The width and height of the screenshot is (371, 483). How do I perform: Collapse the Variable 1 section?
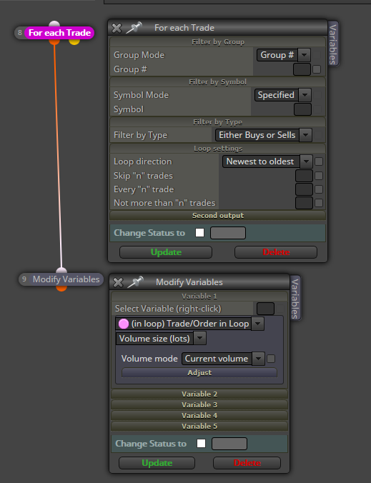pyautogui.click(x=199, y=297)
